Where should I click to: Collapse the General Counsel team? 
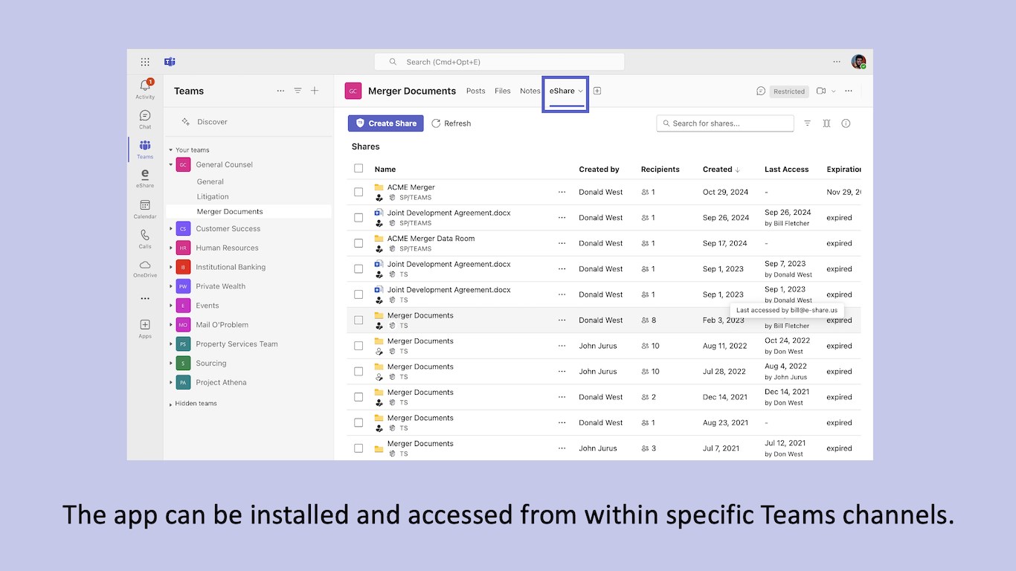click(170, 164)
